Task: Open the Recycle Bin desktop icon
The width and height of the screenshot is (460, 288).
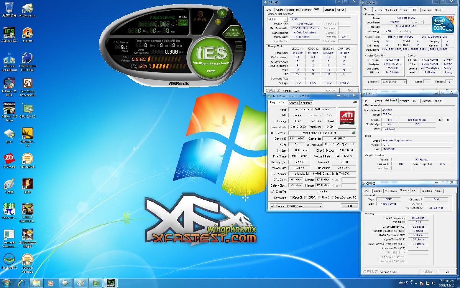Action: [x=8, y=9]
